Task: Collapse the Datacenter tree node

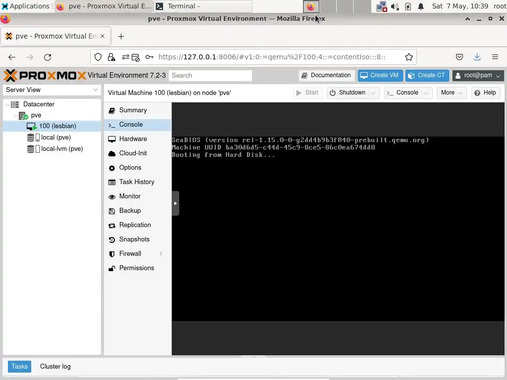Action: [7, 104]
